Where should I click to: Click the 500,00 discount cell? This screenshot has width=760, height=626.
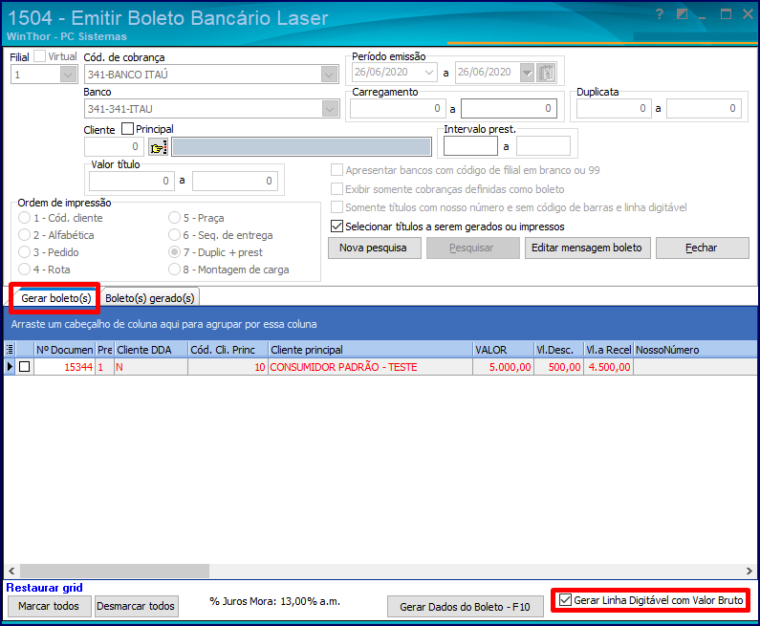[x=559, y=367]
